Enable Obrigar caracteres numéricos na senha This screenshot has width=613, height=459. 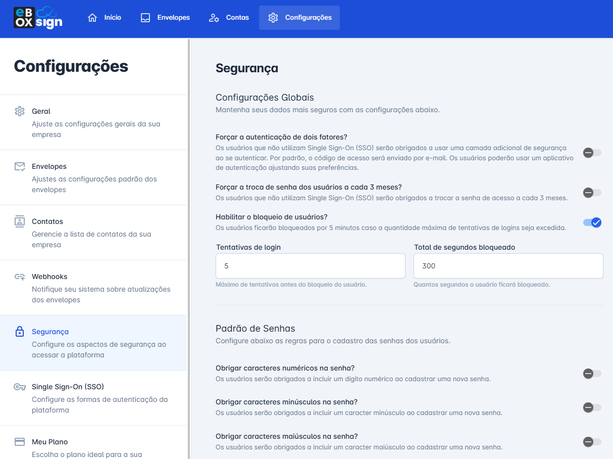[592, 374]
